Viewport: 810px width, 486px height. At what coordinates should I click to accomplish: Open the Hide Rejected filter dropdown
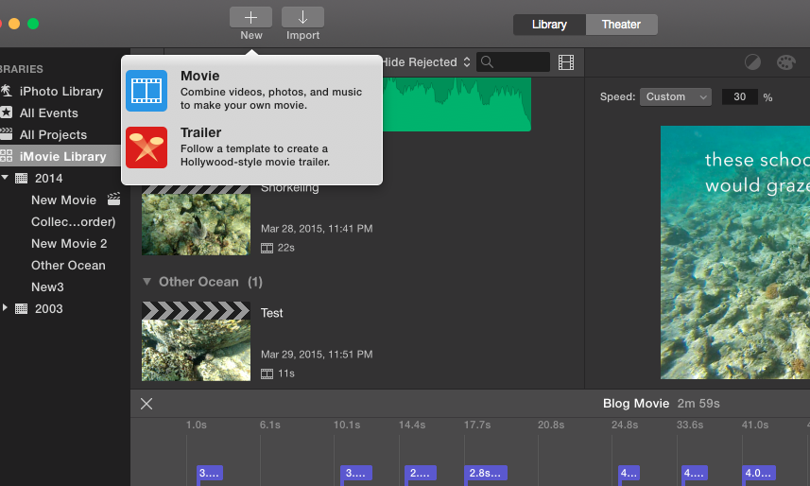[426, 62]
